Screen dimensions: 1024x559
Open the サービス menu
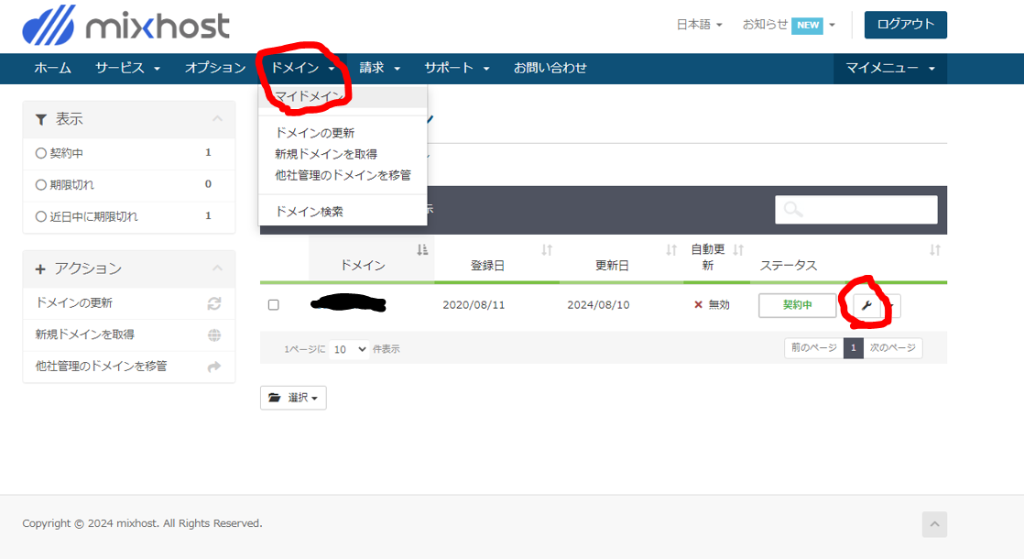coord(127,69)
